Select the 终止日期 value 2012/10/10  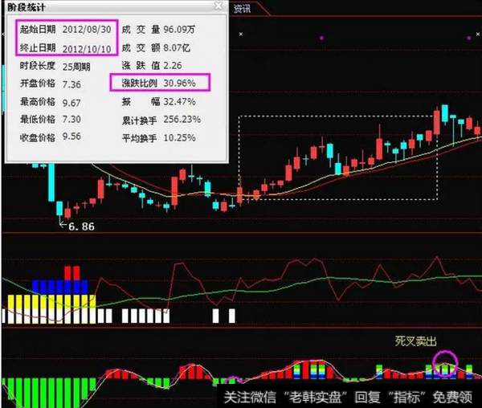[x=87, y=49]
